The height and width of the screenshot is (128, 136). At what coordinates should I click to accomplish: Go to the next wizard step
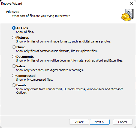click(x=99, y=122)
